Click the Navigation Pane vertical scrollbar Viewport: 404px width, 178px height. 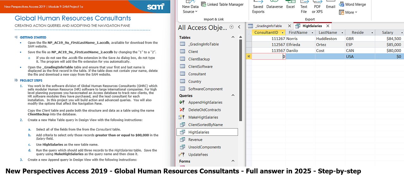pyautogui.click(x=241, y=79)
